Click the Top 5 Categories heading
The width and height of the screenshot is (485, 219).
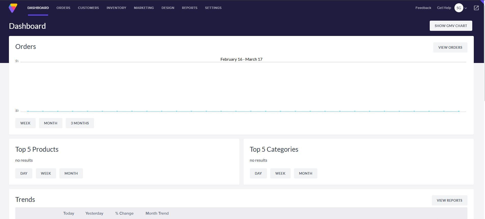click(x=274, y=149)
